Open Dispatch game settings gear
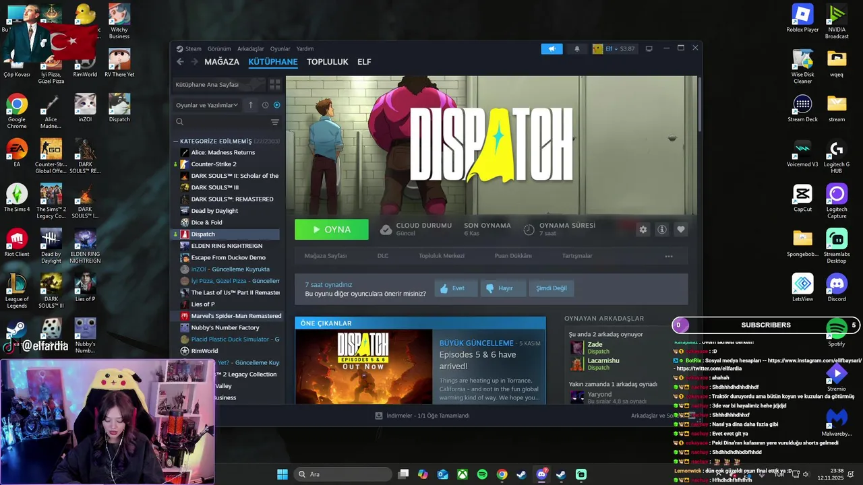Image resolution: width=863 pixels, height=485 pixels. click(x=643, y=230)
